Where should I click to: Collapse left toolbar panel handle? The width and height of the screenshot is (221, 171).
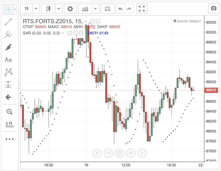coord(19,84)
